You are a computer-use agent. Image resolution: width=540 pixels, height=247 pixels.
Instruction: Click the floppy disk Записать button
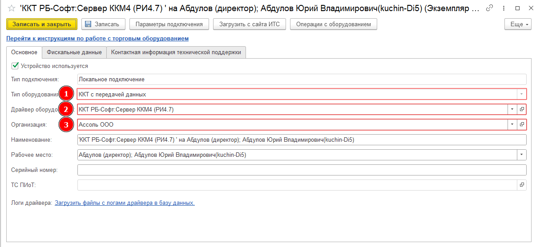[103, 24]
